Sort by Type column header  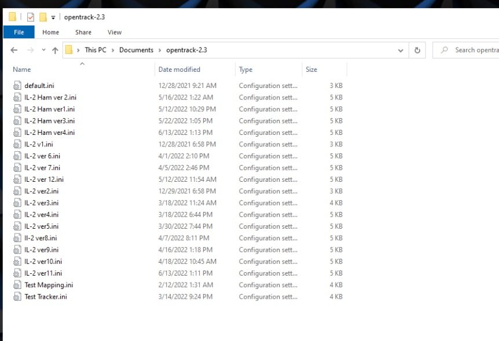coord(245,69)
